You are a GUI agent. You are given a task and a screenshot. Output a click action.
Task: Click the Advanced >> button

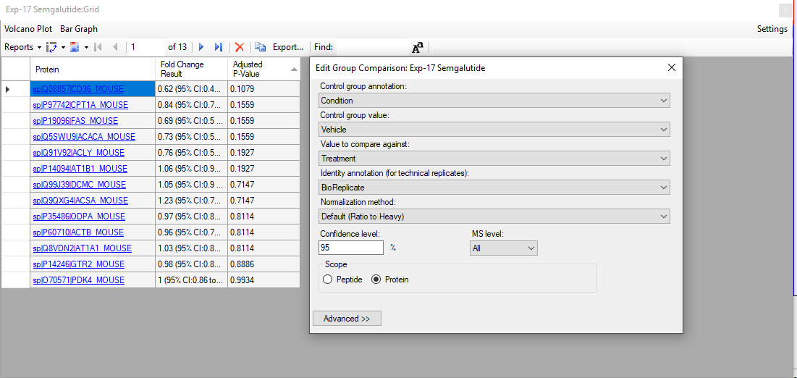coord(347,319)
